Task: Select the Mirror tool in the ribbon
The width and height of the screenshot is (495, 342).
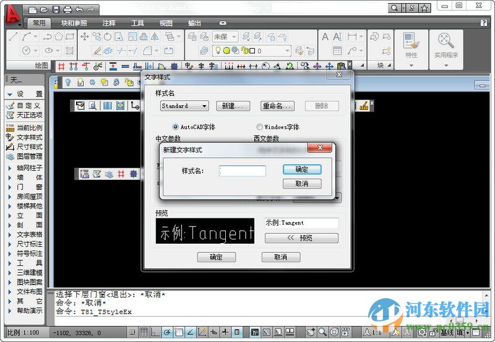Action: [155, 37]
